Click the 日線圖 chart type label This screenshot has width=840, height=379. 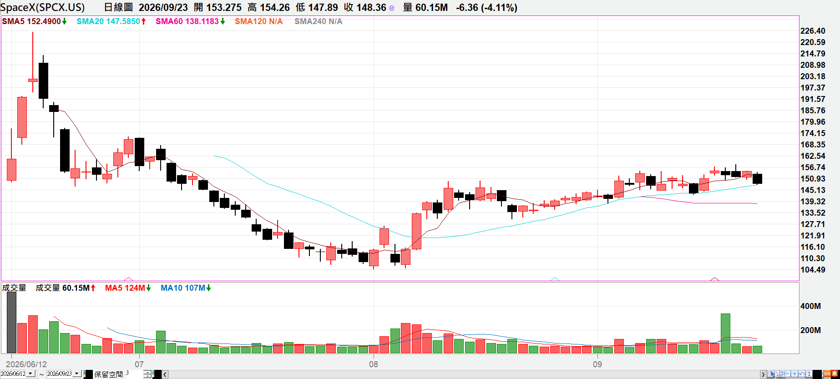[118, 8]
